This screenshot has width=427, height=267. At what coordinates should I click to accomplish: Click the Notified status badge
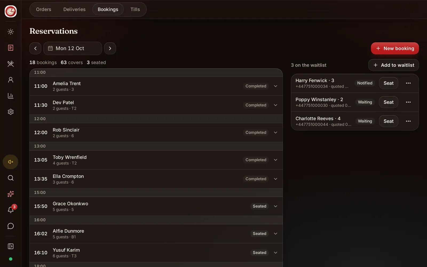tap(365, 83)
